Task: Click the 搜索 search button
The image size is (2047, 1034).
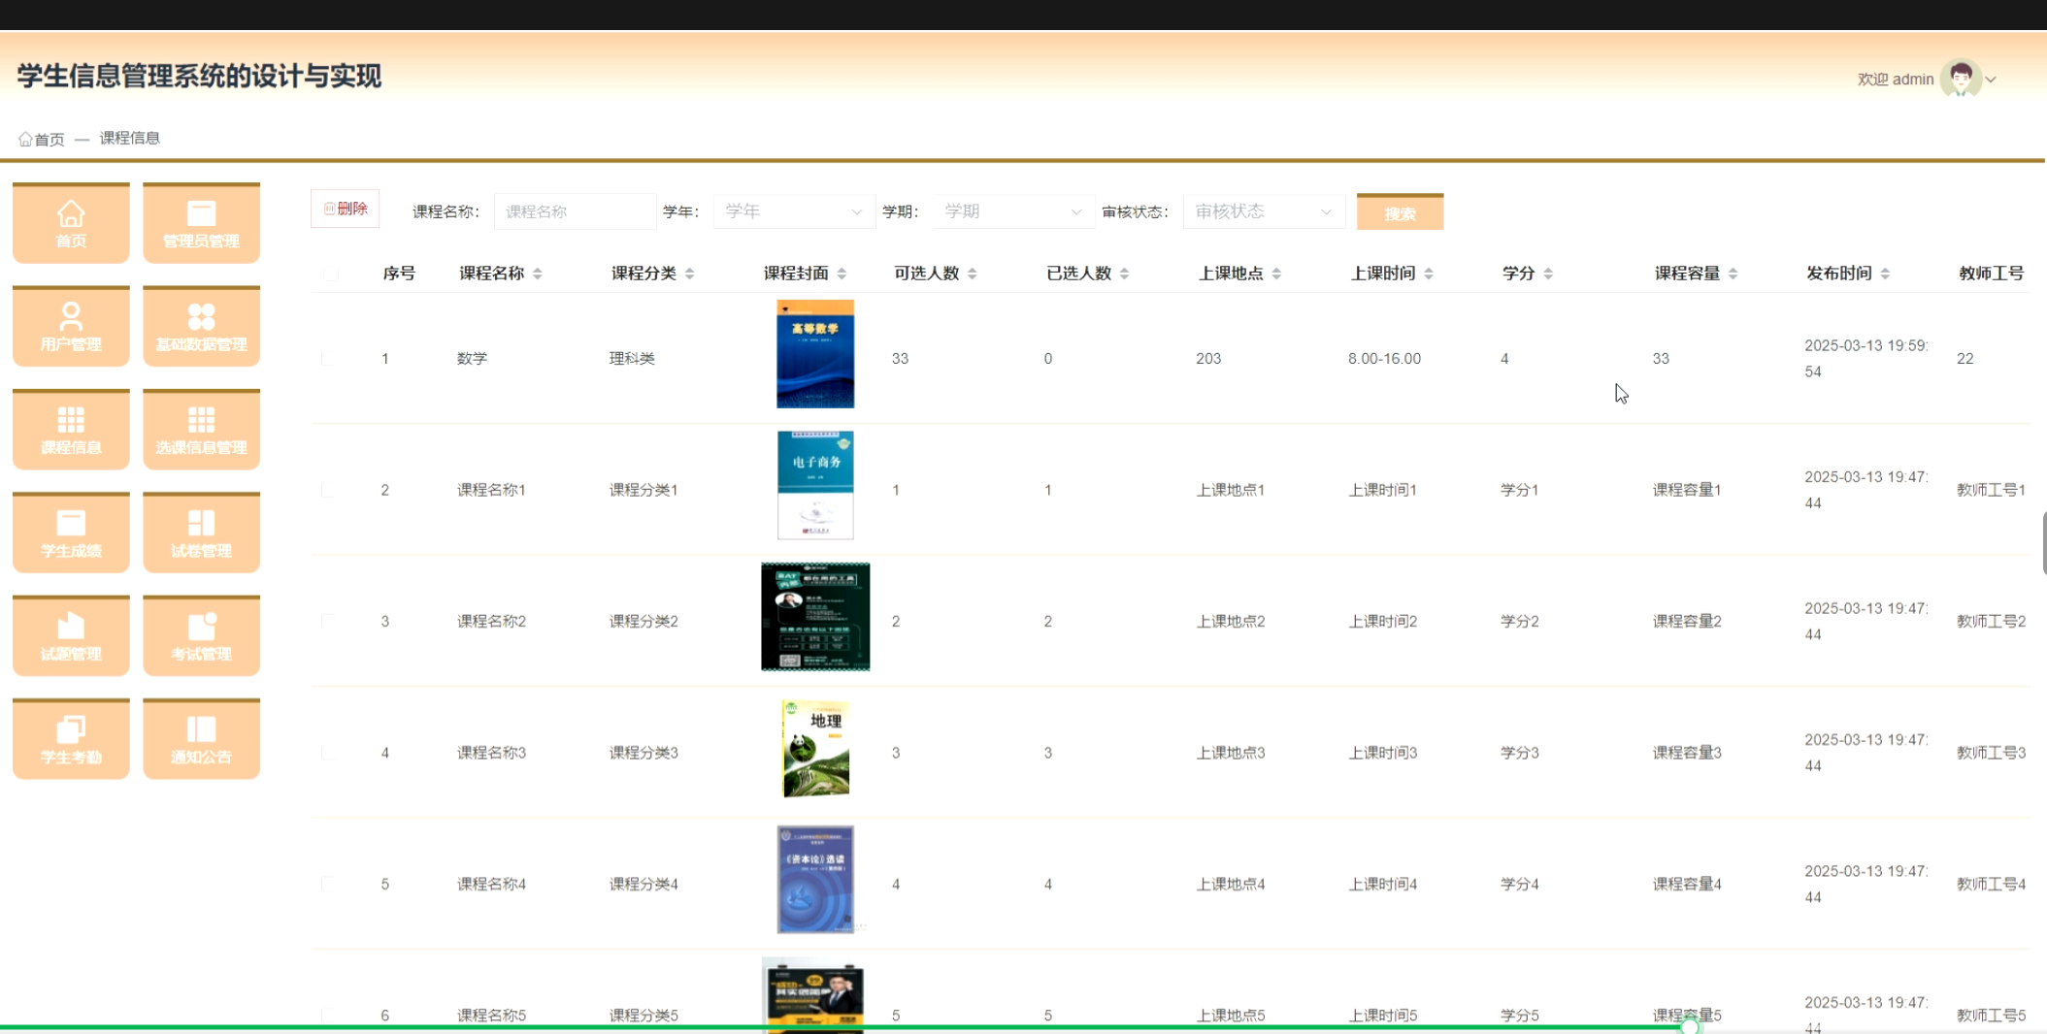Action: coord(1399,212)
